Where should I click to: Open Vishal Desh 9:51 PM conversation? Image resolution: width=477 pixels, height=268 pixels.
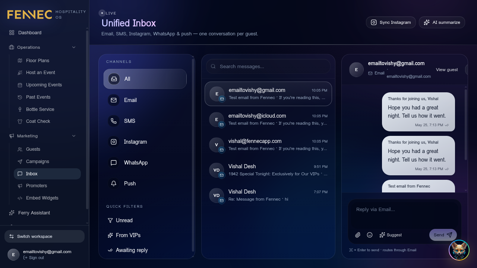click(x=268, y=170)
